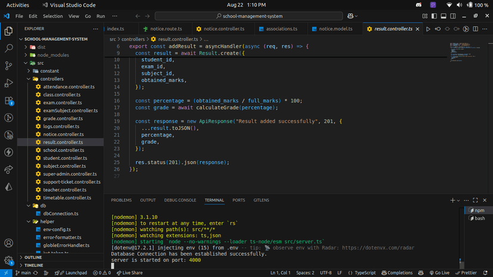Switch to the DEBUG CONSOLE tab
This screenshot has height=277, width=493.
[180, 200]
